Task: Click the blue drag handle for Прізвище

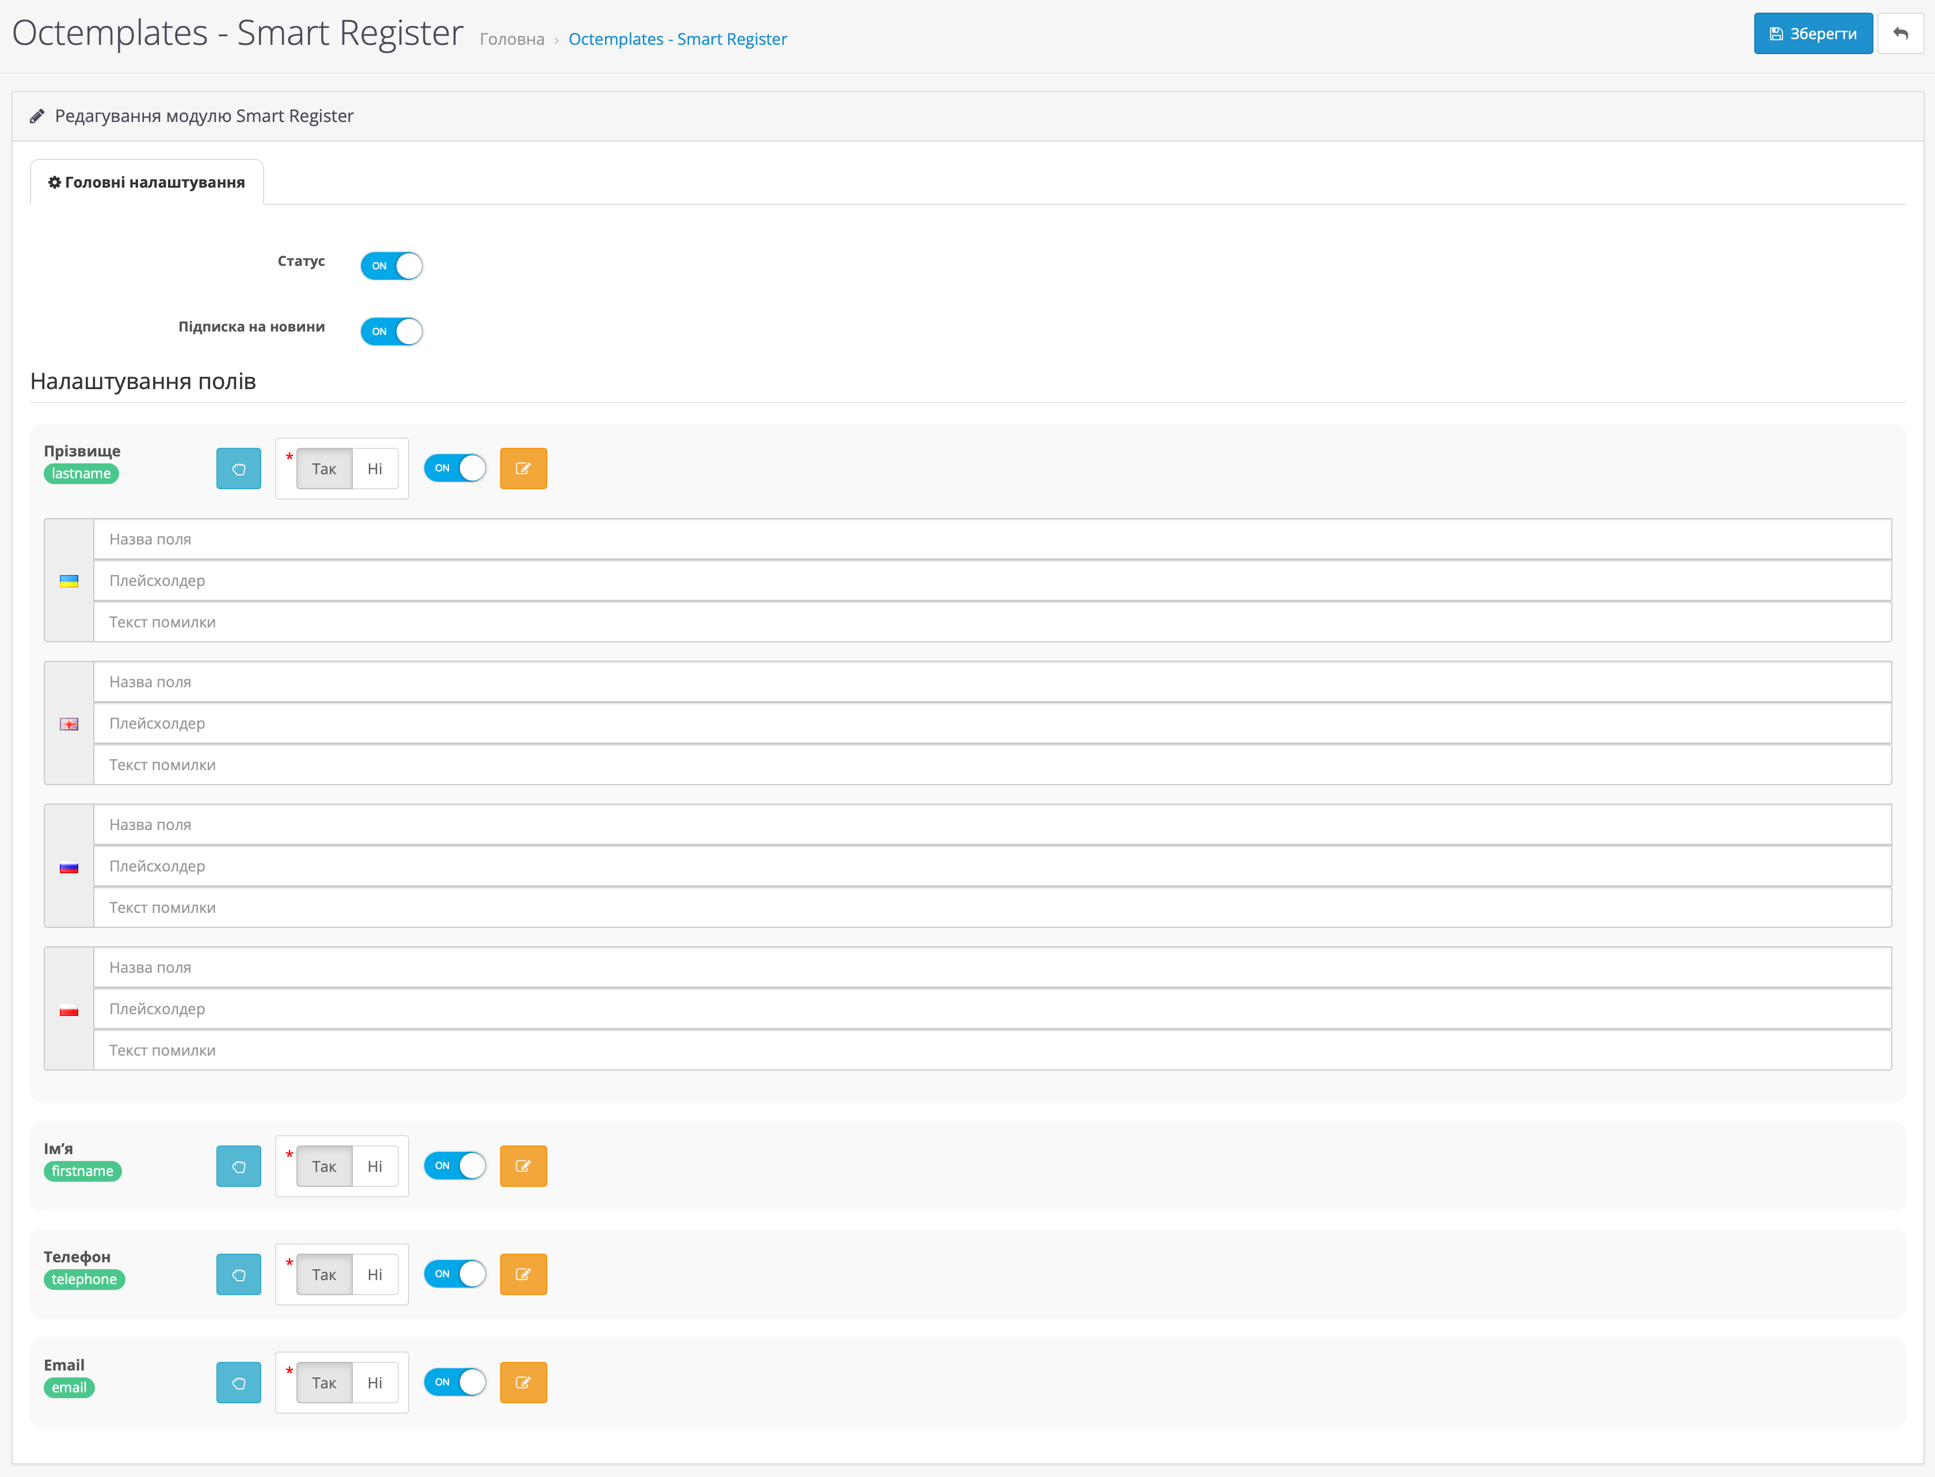Action: tap(238, 469)
